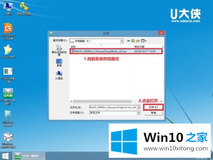Viewport: 213px width, 160px height.
Task: Launch DiskGenius partition tool desktop icon
Action: coord(8,32)
